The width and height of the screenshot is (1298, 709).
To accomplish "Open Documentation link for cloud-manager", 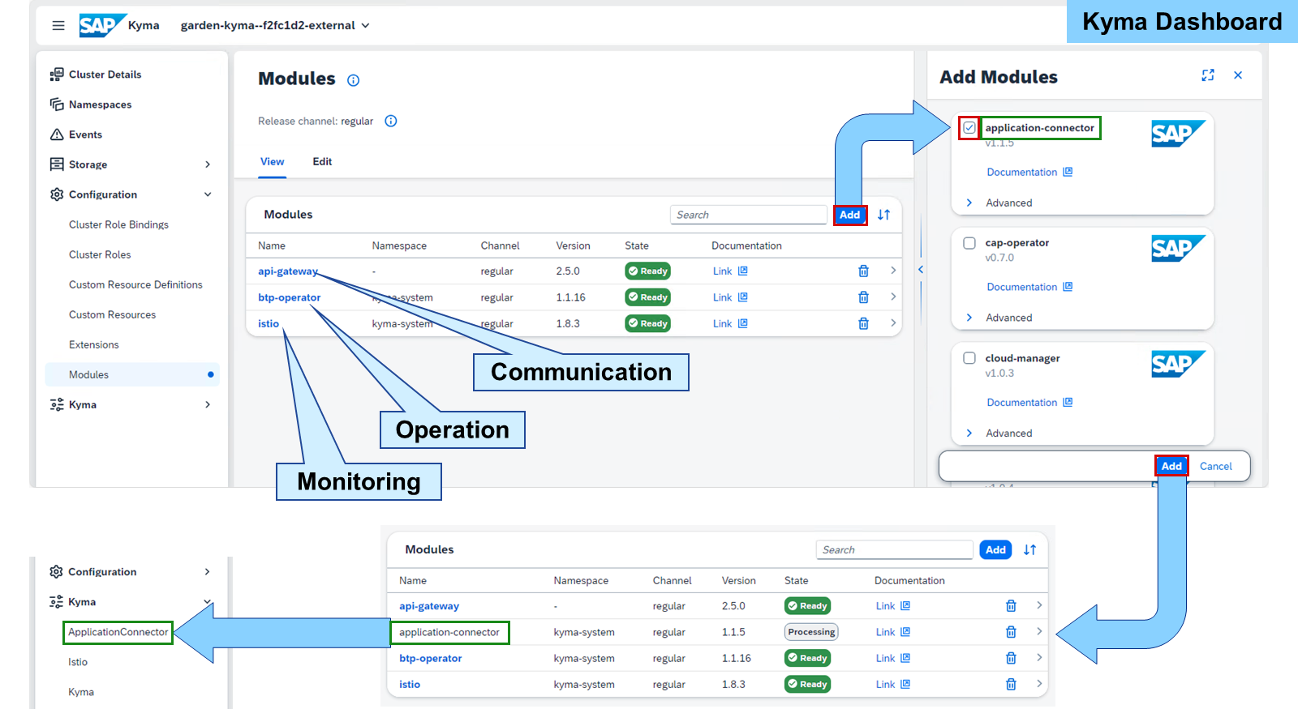I will (1029, 403).
